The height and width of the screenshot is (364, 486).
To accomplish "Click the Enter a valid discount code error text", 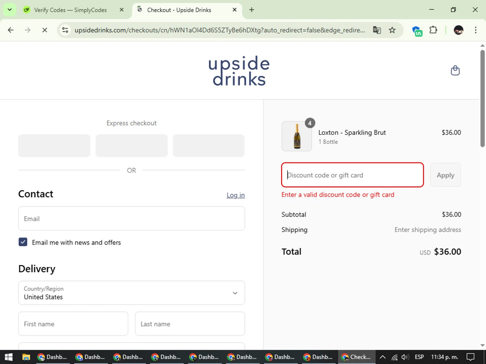I will tap(338, 194).
